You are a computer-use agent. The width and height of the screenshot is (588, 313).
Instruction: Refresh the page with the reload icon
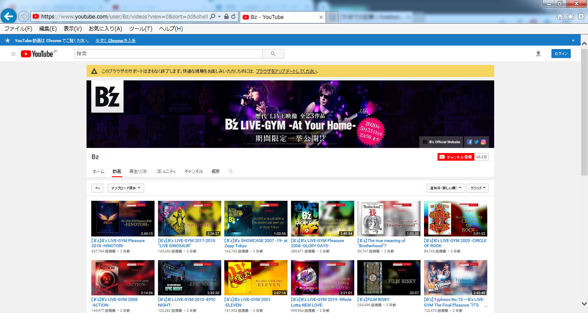pos(233,17)
